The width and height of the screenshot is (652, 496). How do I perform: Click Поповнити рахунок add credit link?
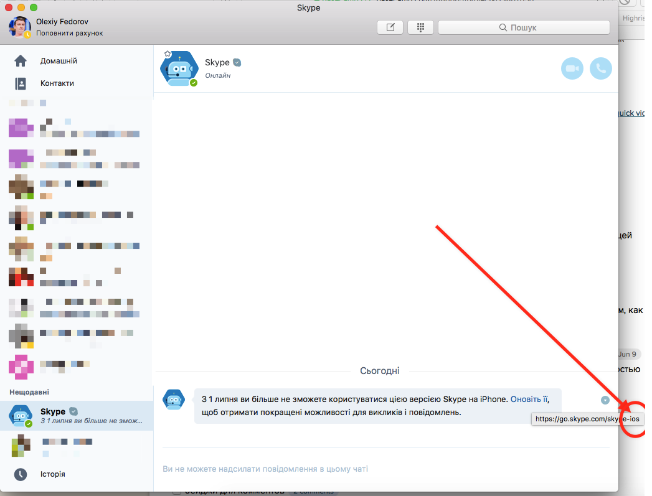pos(70,33)
